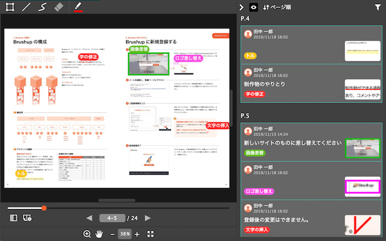386x241 pixels.
Task: Edit the page number field 4-5
Action: [112, 218]
